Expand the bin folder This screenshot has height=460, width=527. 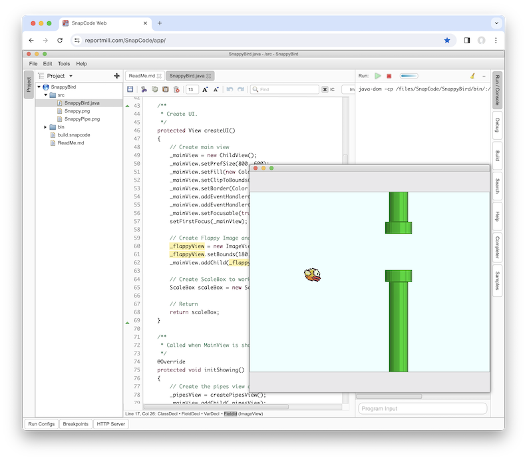pyautogui.click(x=45, y=127)
